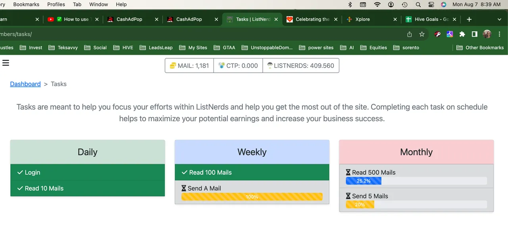
Task: Switch to the How to use YouTube tab
Action: tap(73, 19)
